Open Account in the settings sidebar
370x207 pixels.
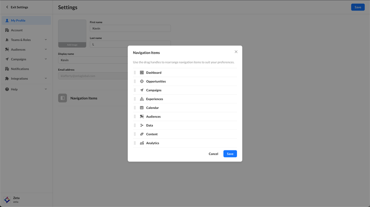[17, 30]
